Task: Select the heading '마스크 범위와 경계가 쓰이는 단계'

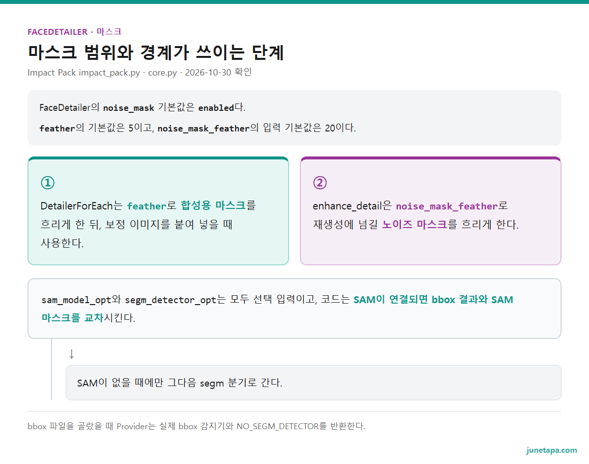Action: tap(156, 52)
